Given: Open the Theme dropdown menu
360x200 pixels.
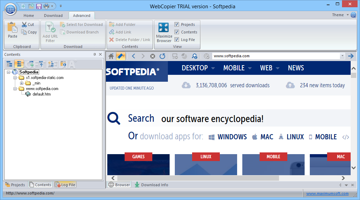Looking at the screenshot, I should click(x=340, y=15).
